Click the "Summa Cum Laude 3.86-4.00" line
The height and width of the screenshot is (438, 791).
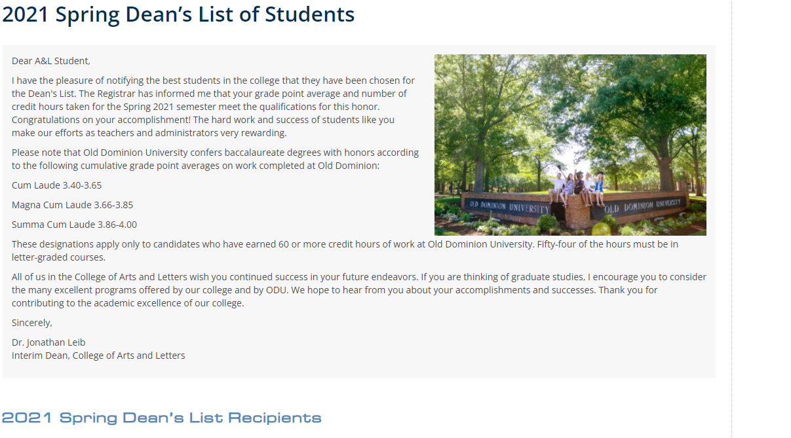point(74,225)
